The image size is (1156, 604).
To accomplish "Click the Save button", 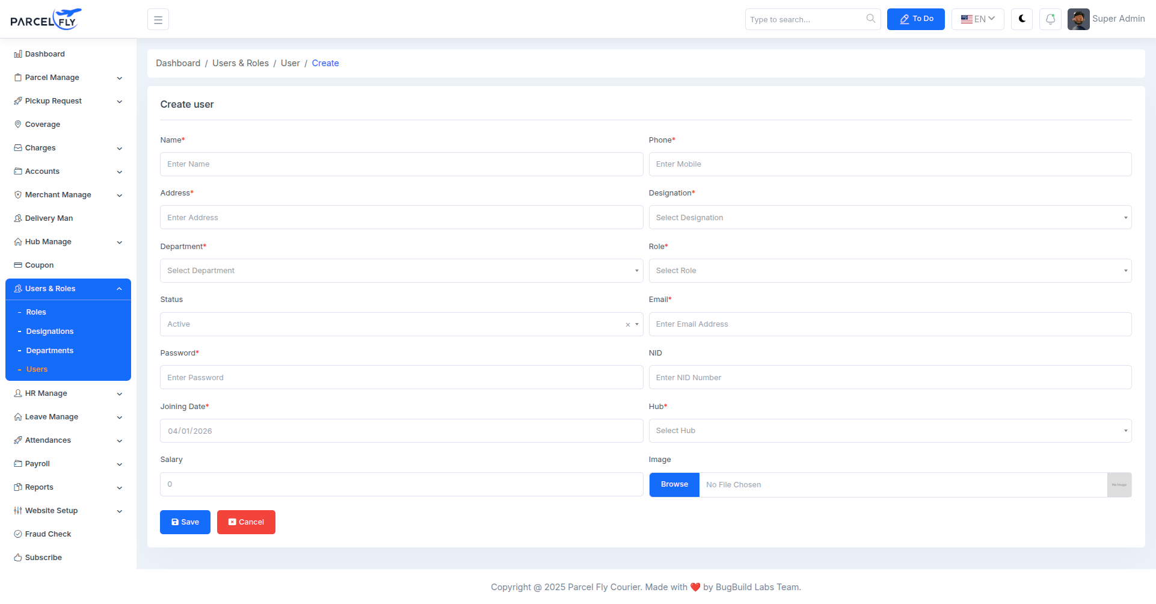I will pyautogui.click(x=185, y=522).
